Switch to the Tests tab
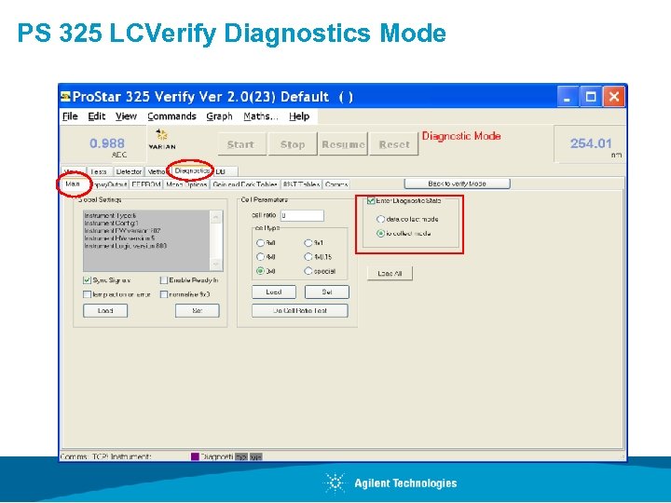Image resolution: width=671 pixels, height=503 pixels. pos(99,171)
